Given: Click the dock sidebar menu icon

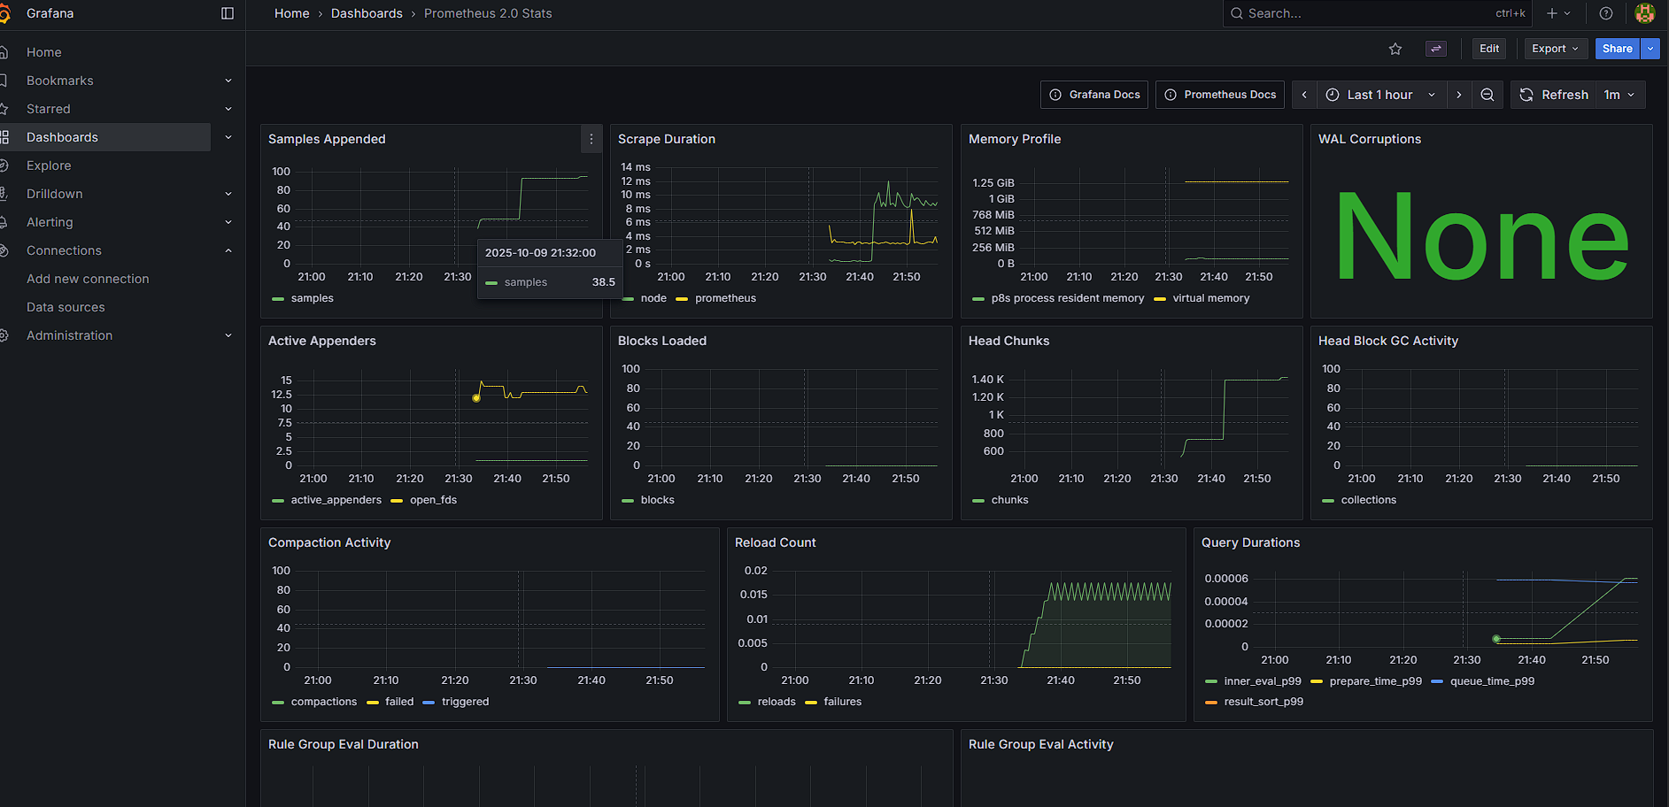Looking at the screenshot, I should [x=228, y=13].
